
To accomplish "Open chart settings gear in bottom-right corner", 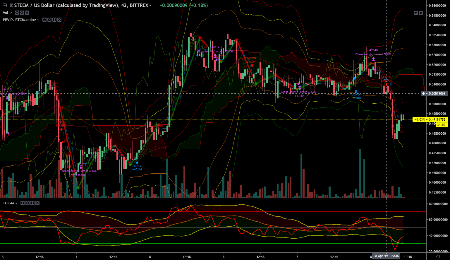I will [438, 256].
